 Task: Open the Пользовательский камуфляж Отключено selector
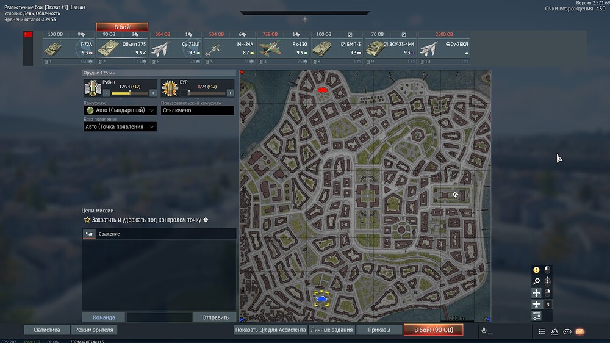(197, 110)
